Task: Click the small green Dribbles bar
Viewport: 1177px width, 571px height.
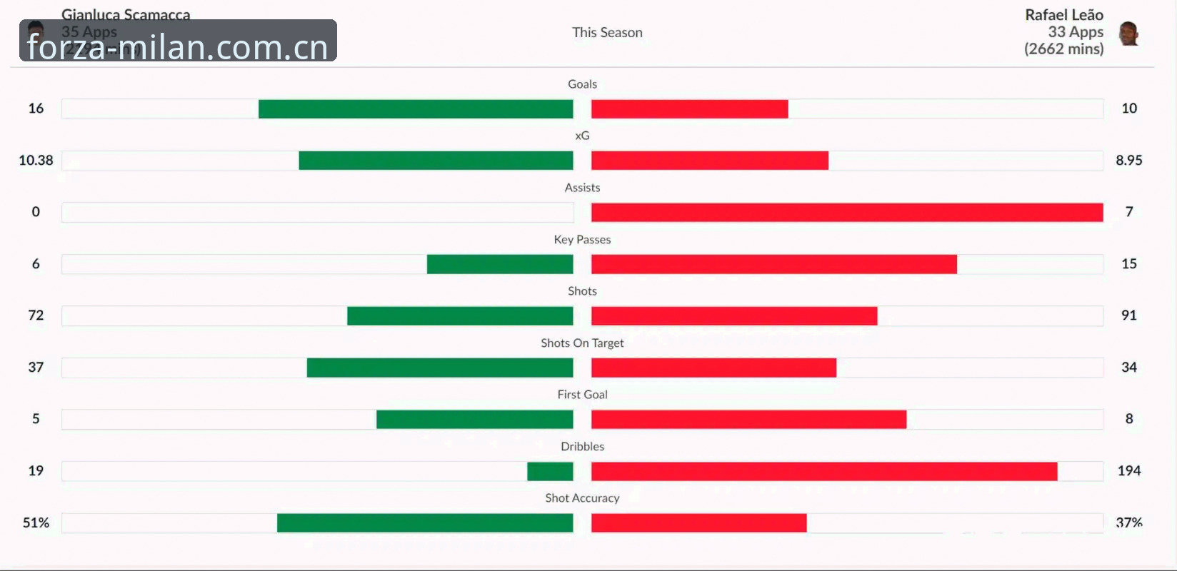Action: point(550,471)
